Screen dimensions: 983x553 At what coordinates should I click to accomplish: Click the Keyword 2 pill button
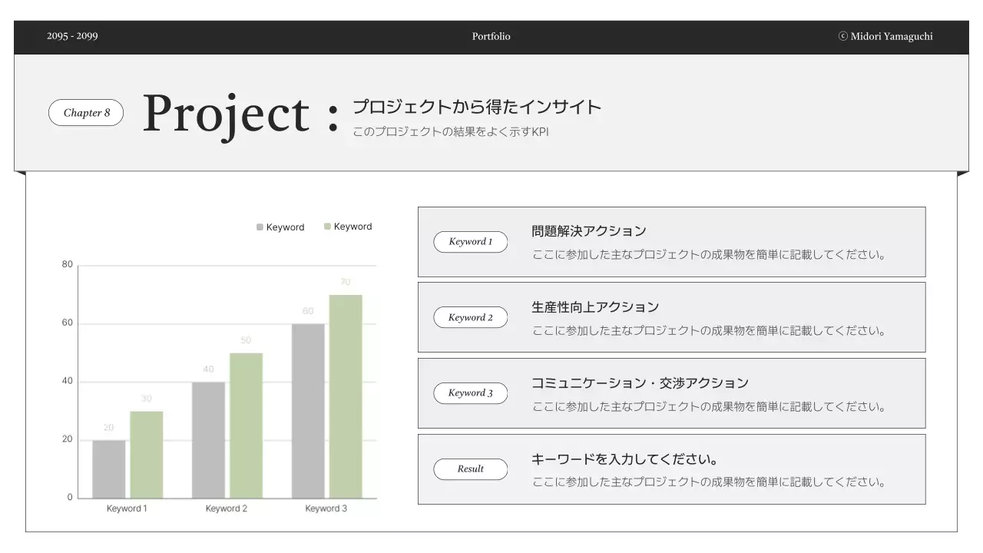pyautogui.click(x=470, y=317)
